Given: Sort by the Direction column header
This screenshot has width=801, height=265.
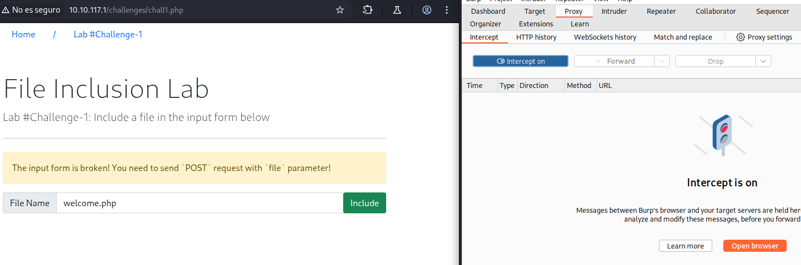Looking at the screenshot, I should [x=541, y=85].
